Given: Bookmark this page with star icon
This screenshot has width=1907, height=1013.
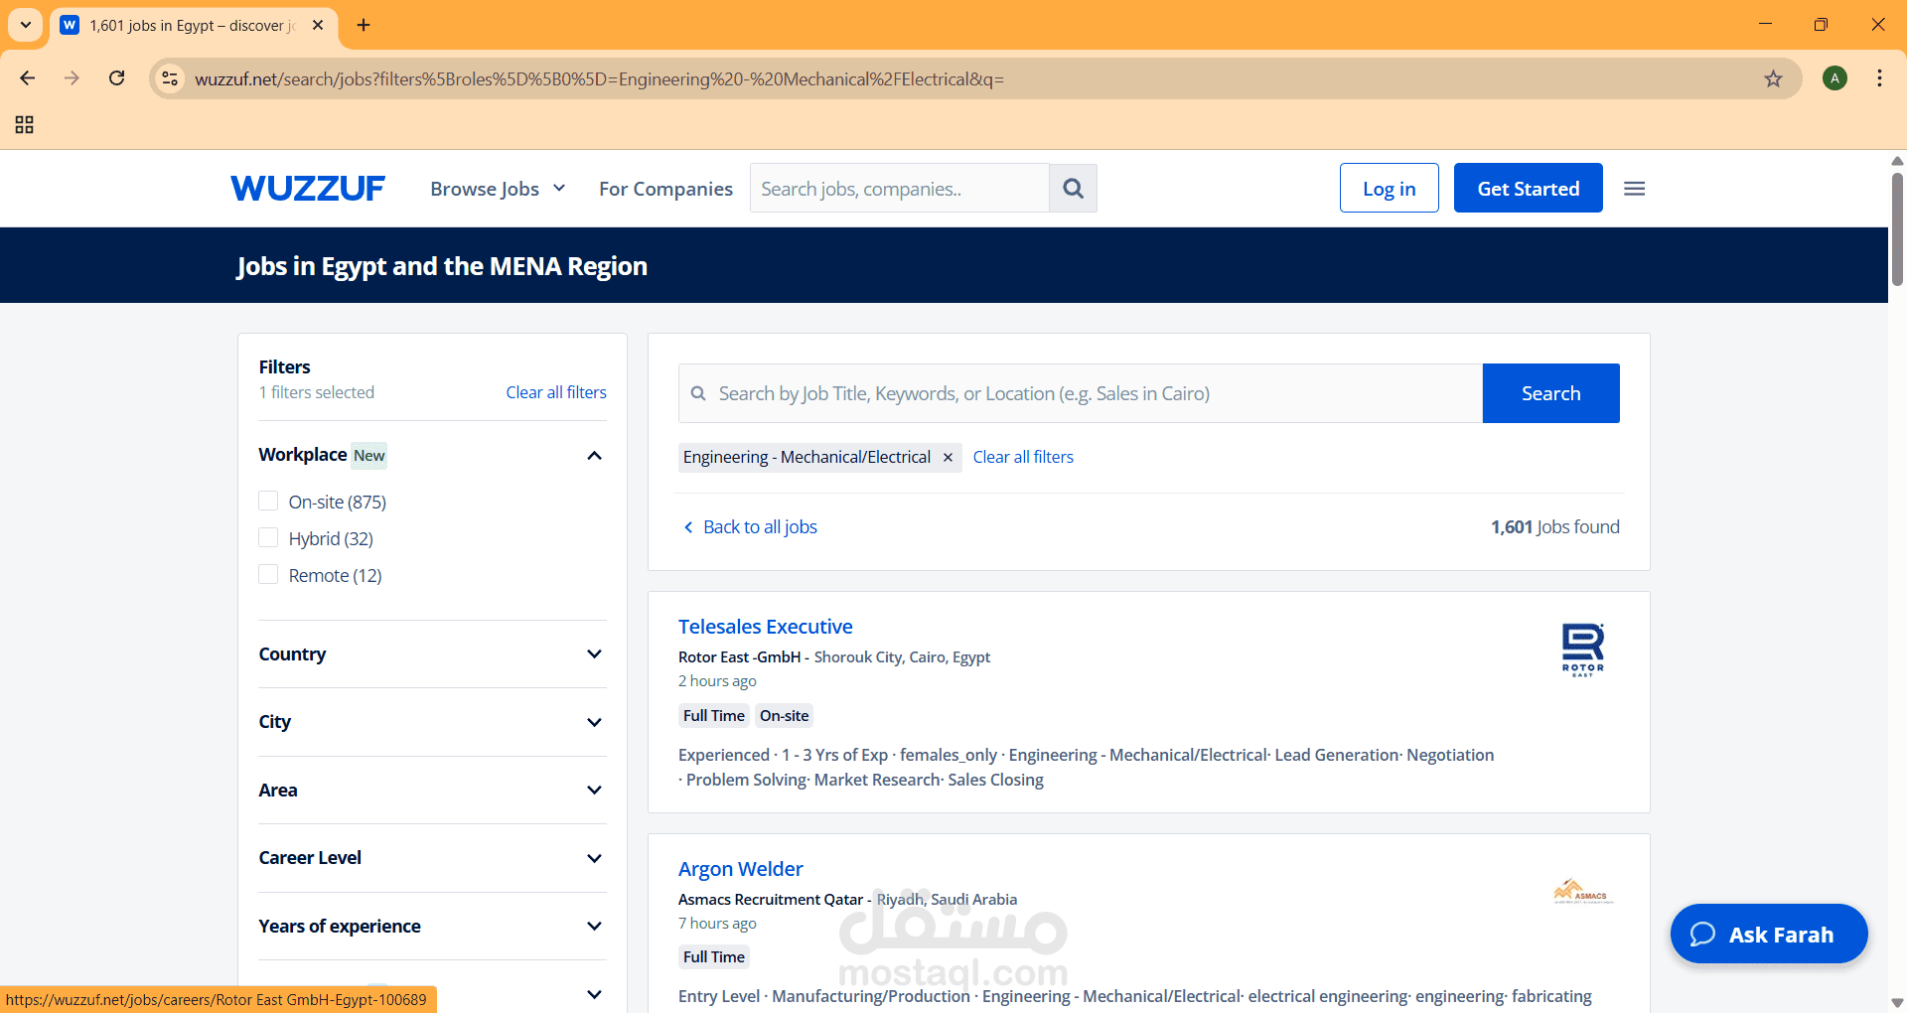Looking at the screenshot, I should (1773, 78).
